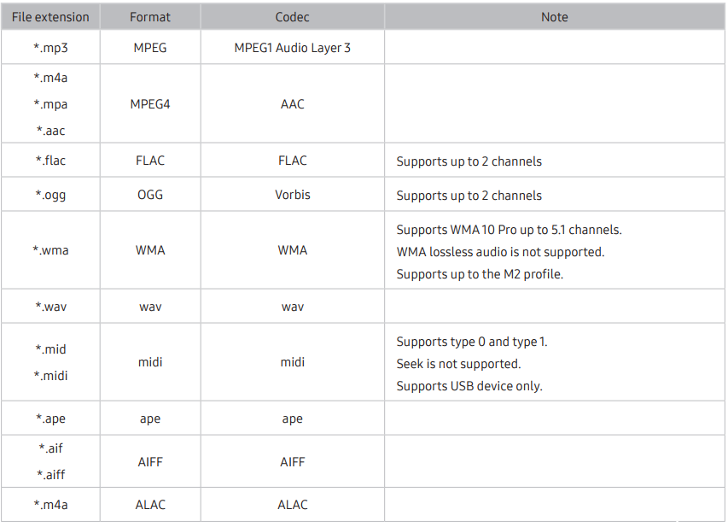The width and height of the screenshot is (728, 527).
Task: Click the *.ape file extension cell
Action: (x=50, y=419)
